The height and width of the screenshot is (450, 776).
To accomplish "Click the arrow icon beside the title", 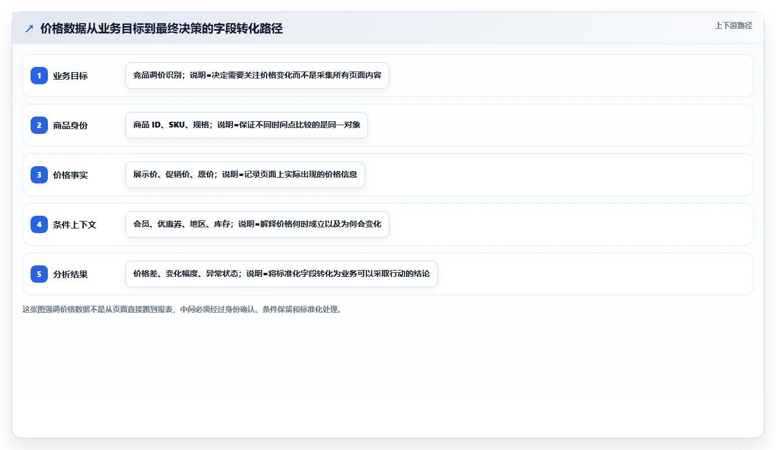I will (29, 28).
